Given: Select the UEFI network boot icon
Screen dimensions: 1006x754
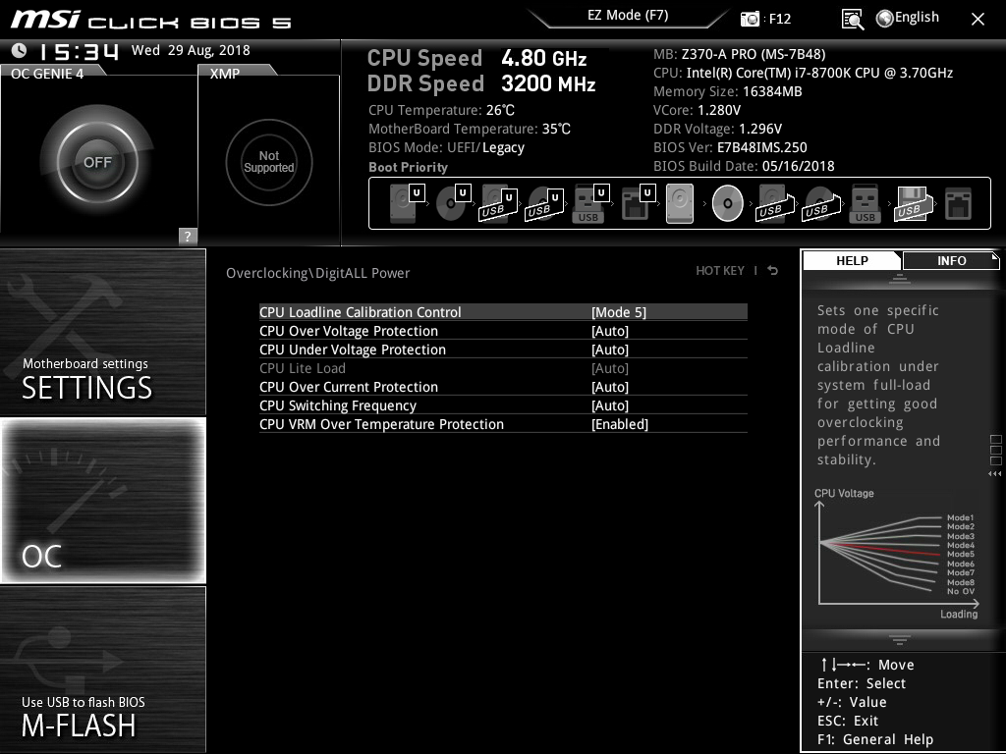Looking at the screenshot, I should coord(638,203).
